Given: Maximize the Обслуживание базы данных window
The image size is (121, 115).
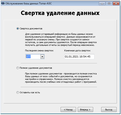Looking at the screenshot, I should [x=109, y=4].
